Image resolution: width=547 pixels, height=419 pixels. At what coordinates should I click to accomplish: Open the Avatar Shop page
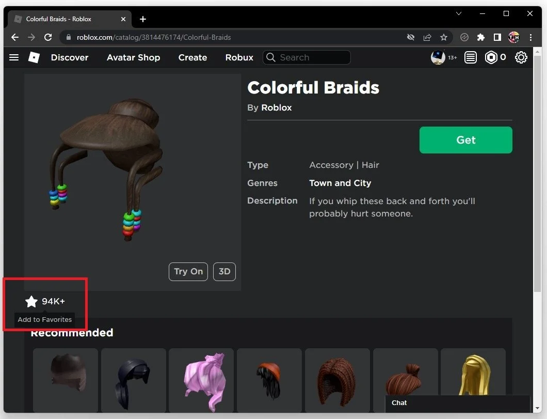[x=133, y=57]
